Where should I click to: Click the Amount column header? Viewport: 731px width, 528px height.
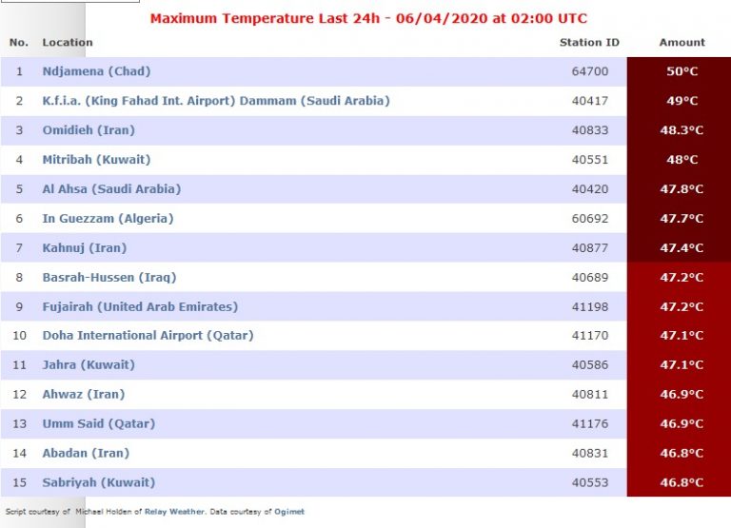pyautogui.click(x=682, y=43)
